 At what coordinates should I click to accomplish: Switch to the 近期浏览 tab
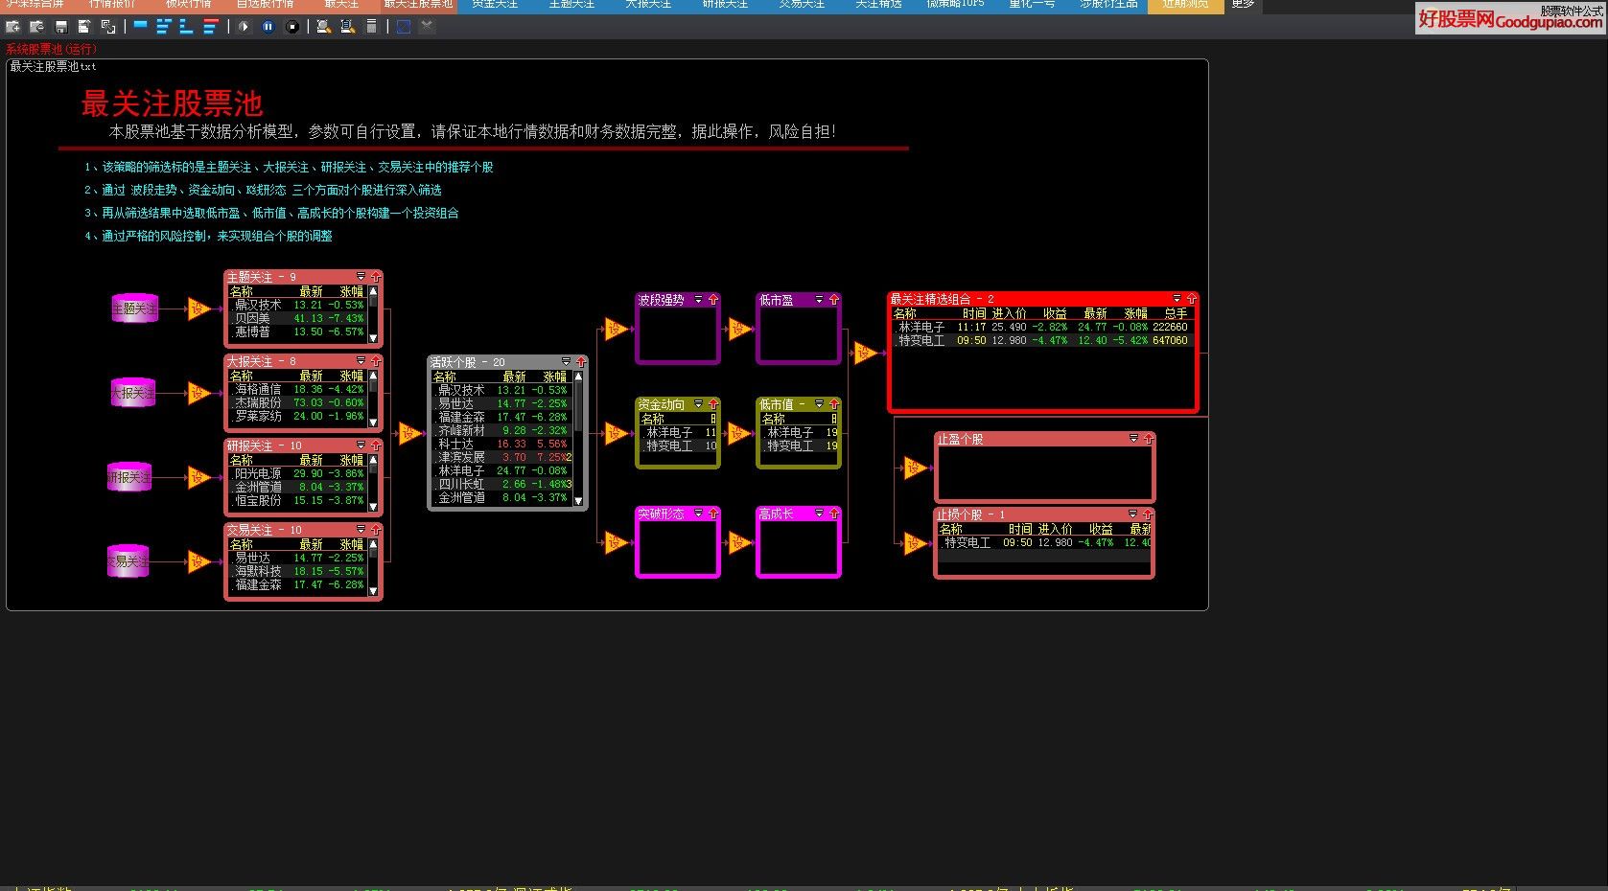(1185, 5)
